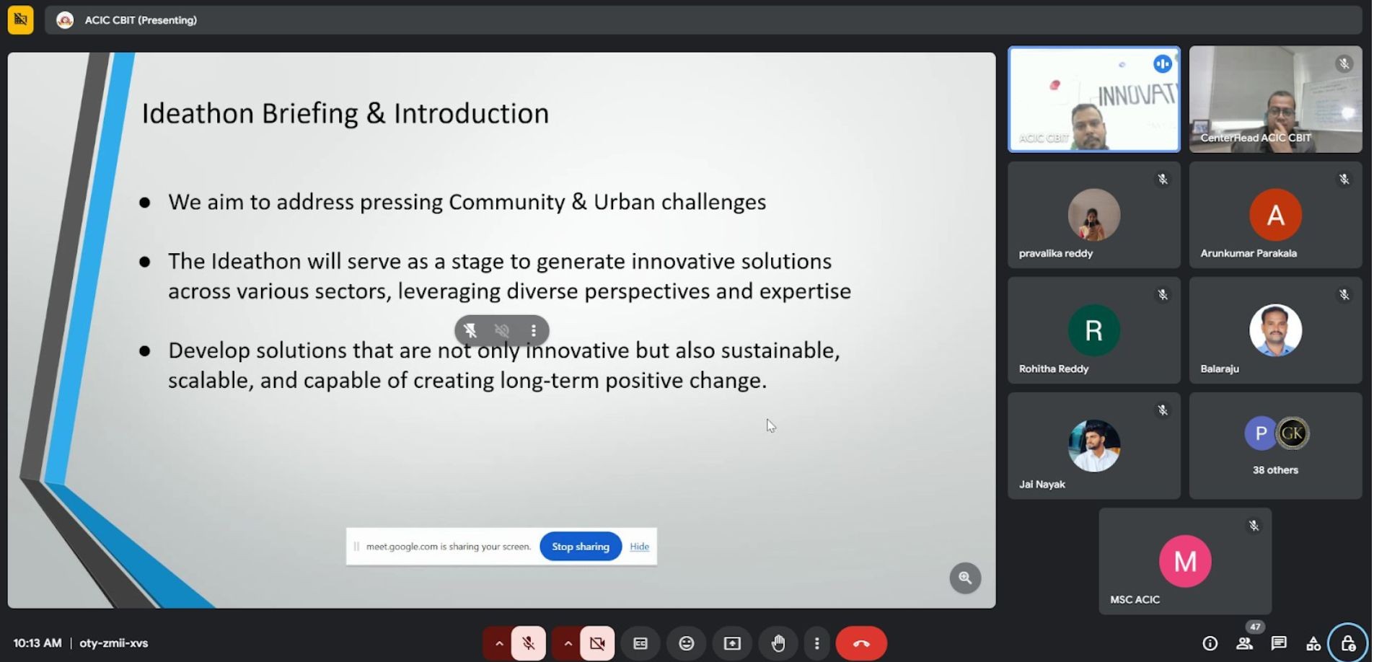This screenshot has width=1374, height=662.
Task: Open the chat messages panel
Action: [x=1279, y=643]
